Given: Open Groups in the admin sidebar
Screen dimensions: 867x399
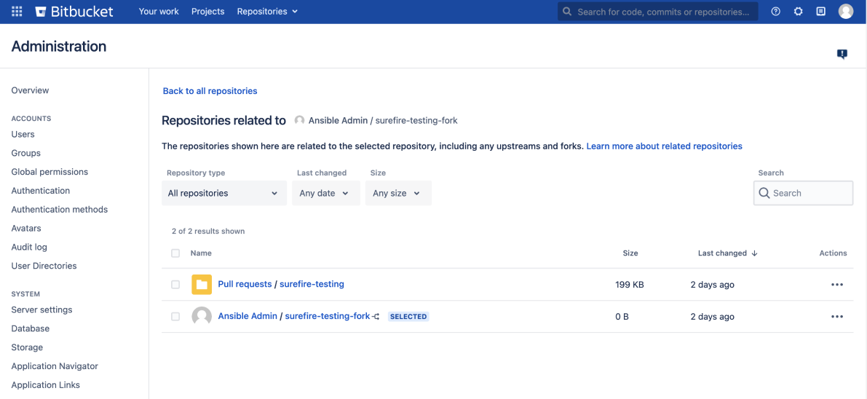Looking at the screenshot, I should click(x=26, y=153).
